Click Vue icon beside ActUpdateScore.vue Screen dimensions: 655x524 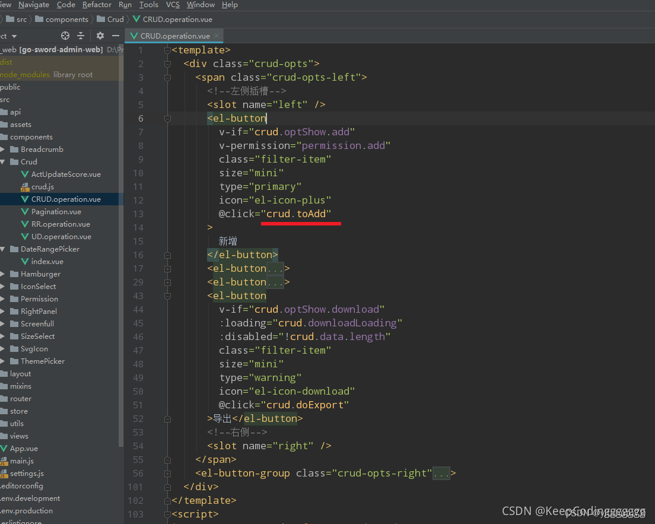click(25, 174)
